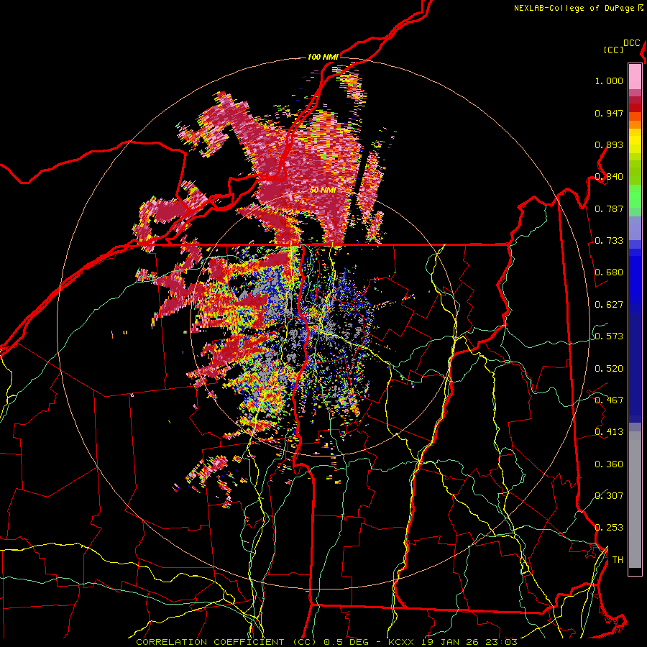Screen dimensions: 647x647
Task: Click the KCXX radar site identifier
Action: (x=402, y=642)
